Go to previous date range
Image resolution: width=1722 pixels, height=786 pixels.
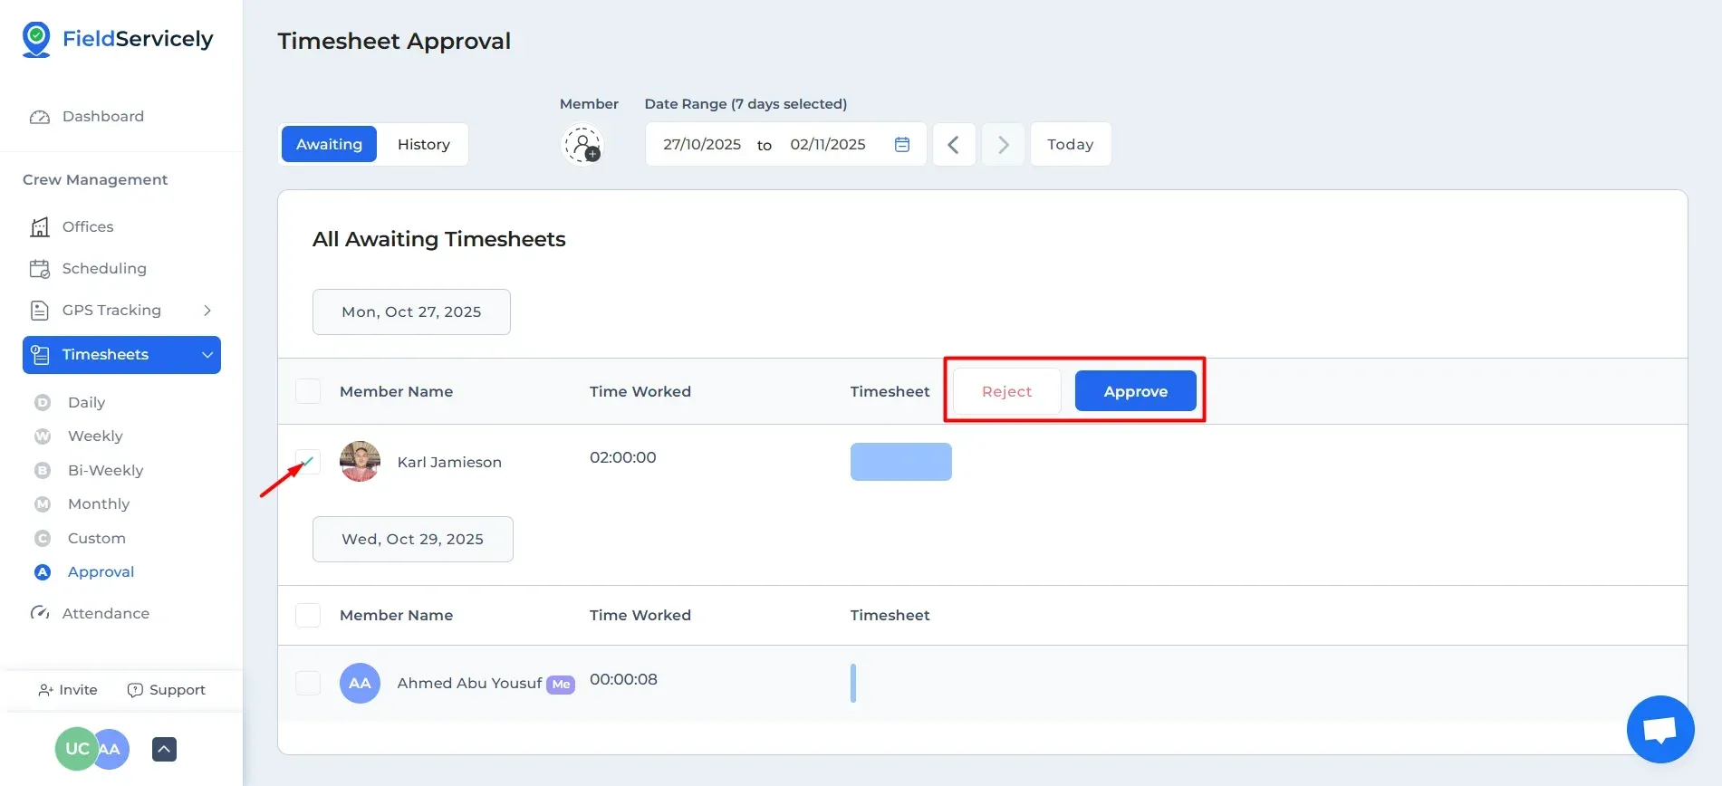pyautogui.click(x=954, y=145)
